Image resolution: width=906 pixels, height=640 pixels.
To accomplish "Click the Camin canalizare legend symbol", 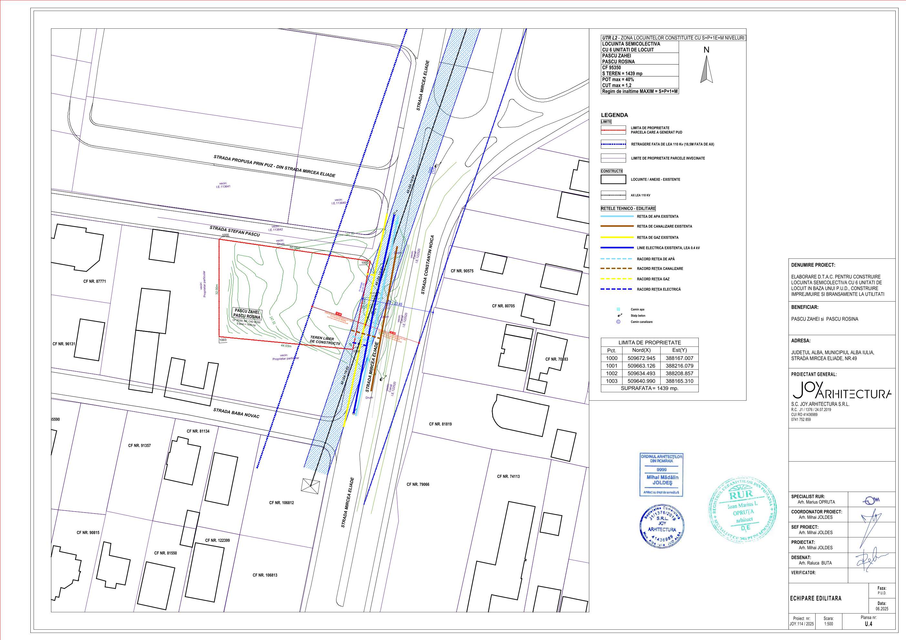I will (618, 322).
